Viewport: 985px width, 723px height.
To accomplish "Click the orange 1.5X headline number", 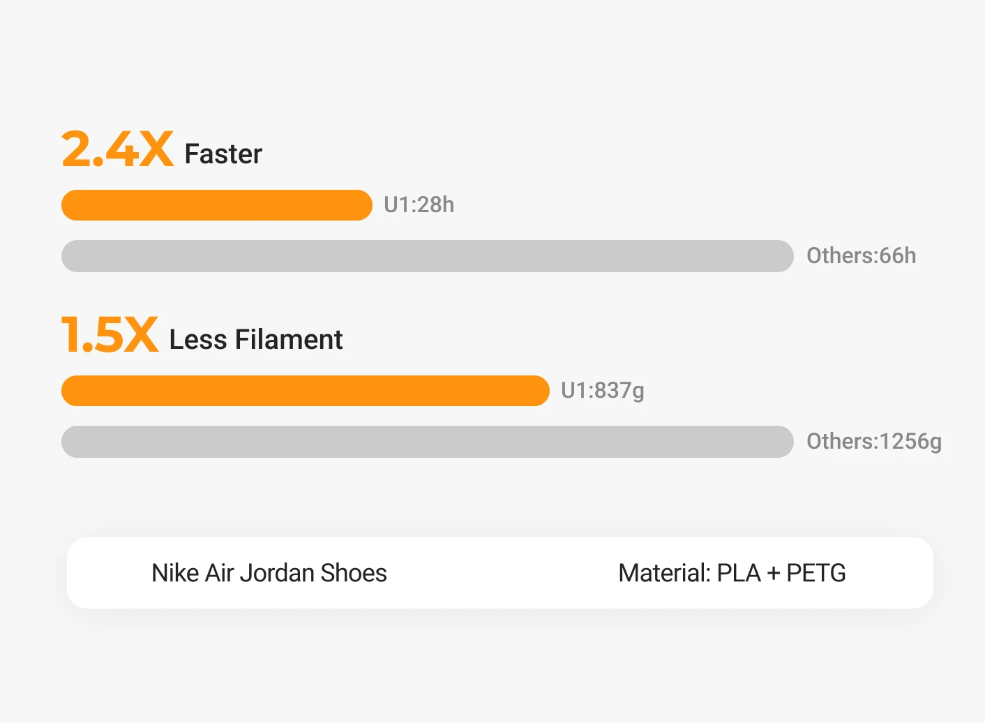I will coord(110,334).
